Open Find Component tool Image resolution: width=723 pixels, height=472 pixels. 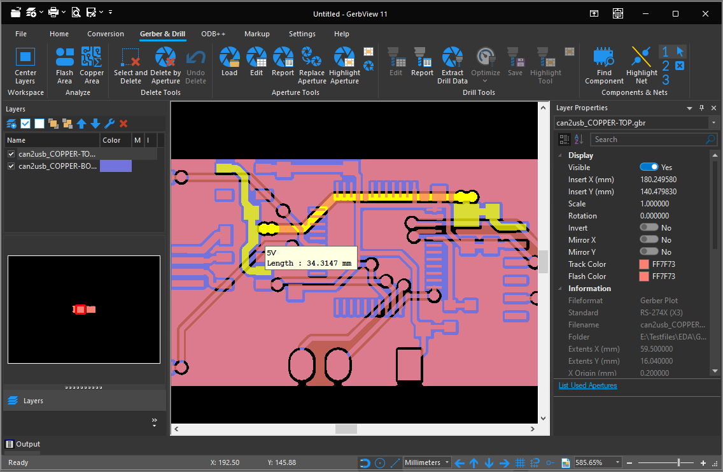(604, 66)
